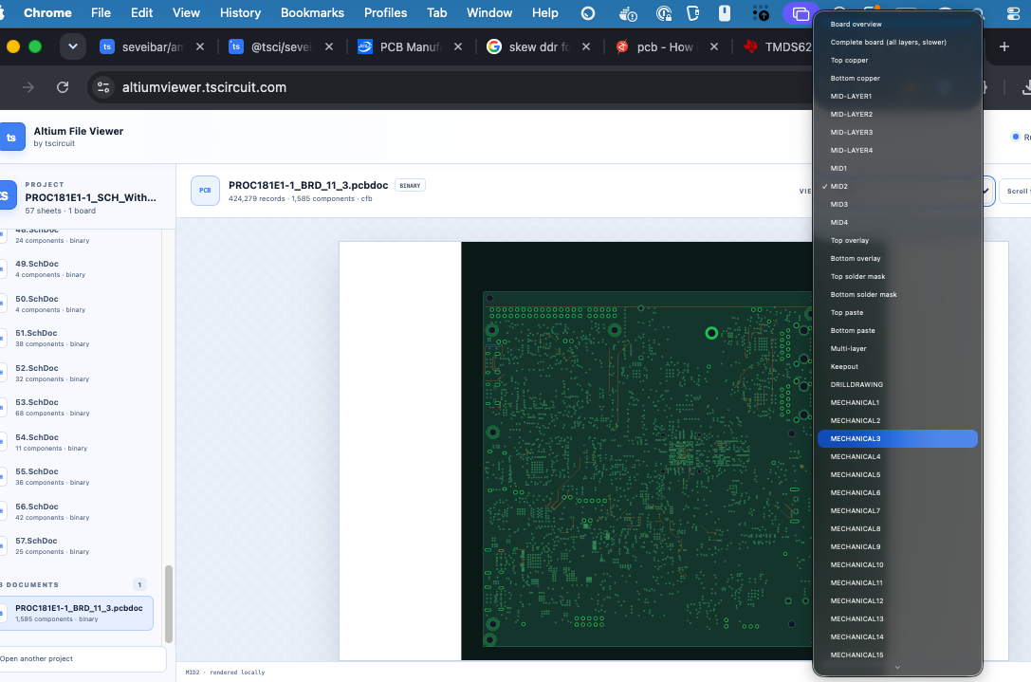
Task: Add a new browser tab with plus icon
Action: click(x=1004, y=46)
